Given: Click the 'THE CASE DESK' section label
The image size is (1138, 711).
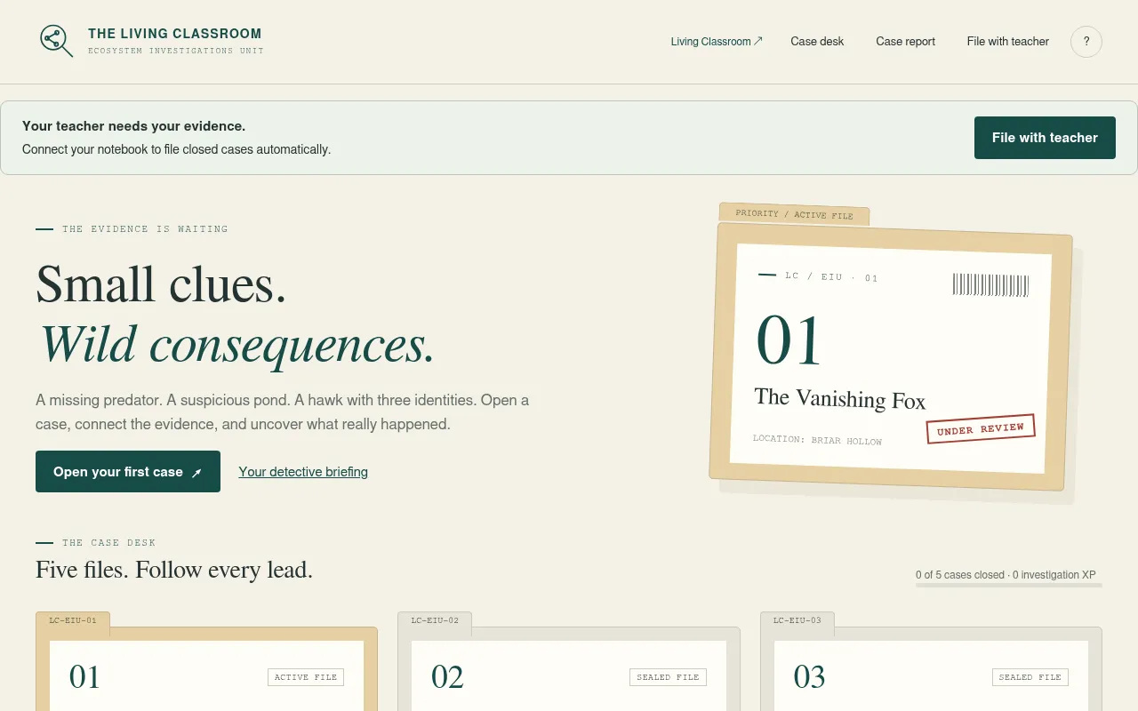Looking at the screenshot, I should point(108,543).
